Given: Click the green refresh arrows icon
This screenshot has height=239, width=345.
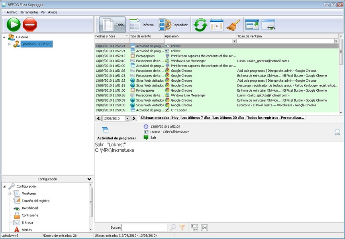Looking at the screenshot, I should click(200, 25).
